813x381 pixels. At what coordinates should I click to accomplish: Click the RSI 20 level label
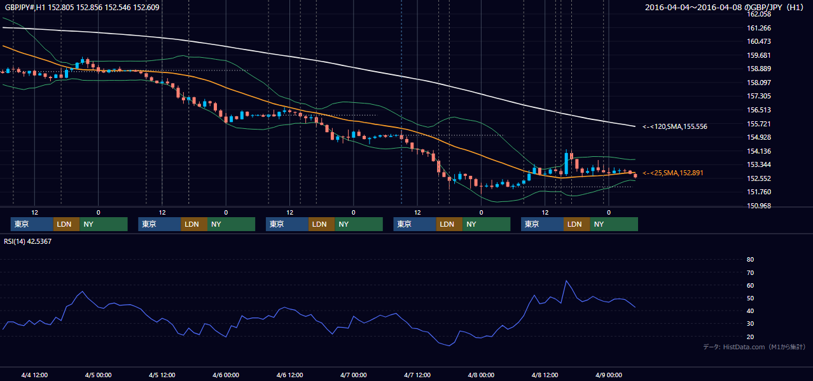point(750,337)
